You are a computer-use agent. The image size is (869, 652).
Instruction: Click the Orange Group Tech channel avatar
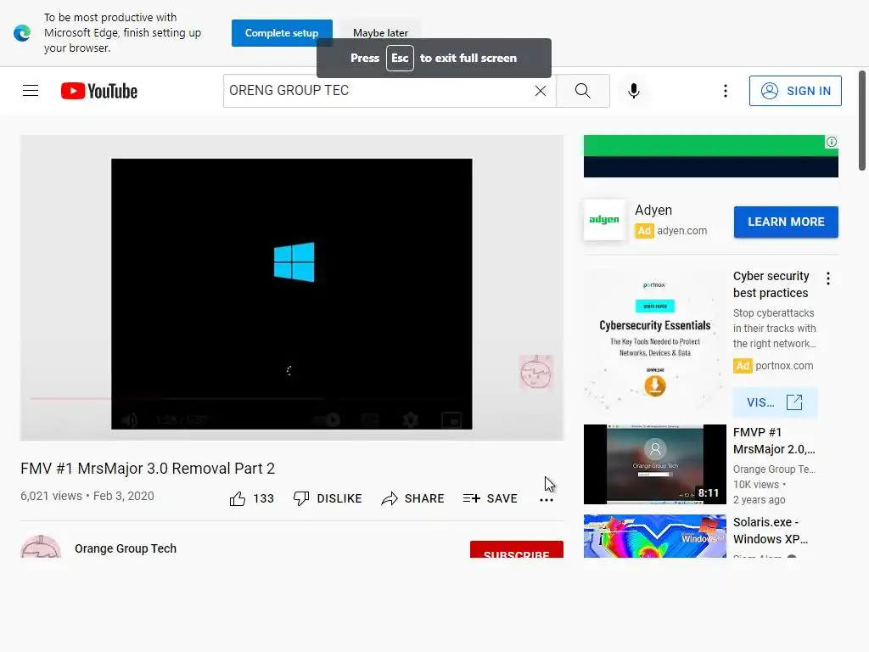pos(41,547)
